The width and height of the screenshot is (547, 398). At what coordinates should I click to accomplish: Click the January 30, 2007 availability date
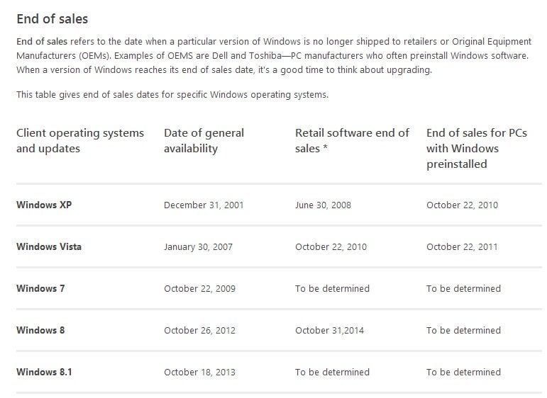(198, 247)
